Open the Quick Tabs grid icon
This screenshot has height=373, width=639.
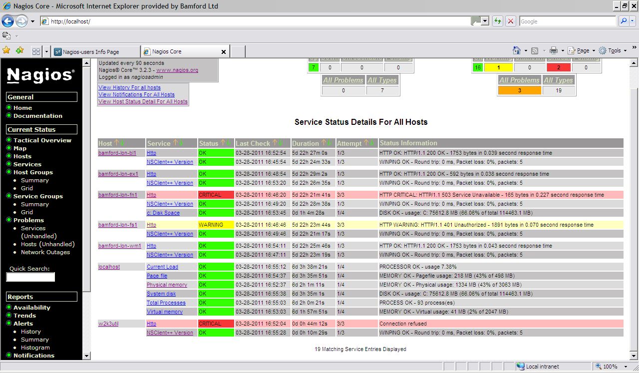(36, 51)
